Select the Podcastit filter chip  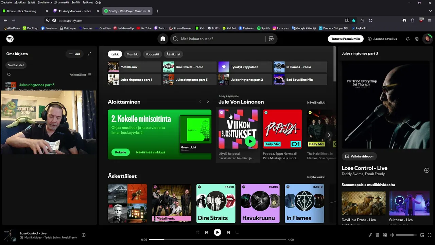(x=152, y=54)
